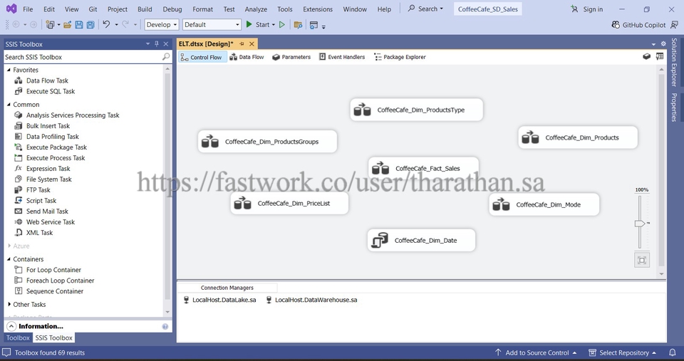Select the Script Task toolbox icon
The image size is (684, 361).
tap(19, 201)
